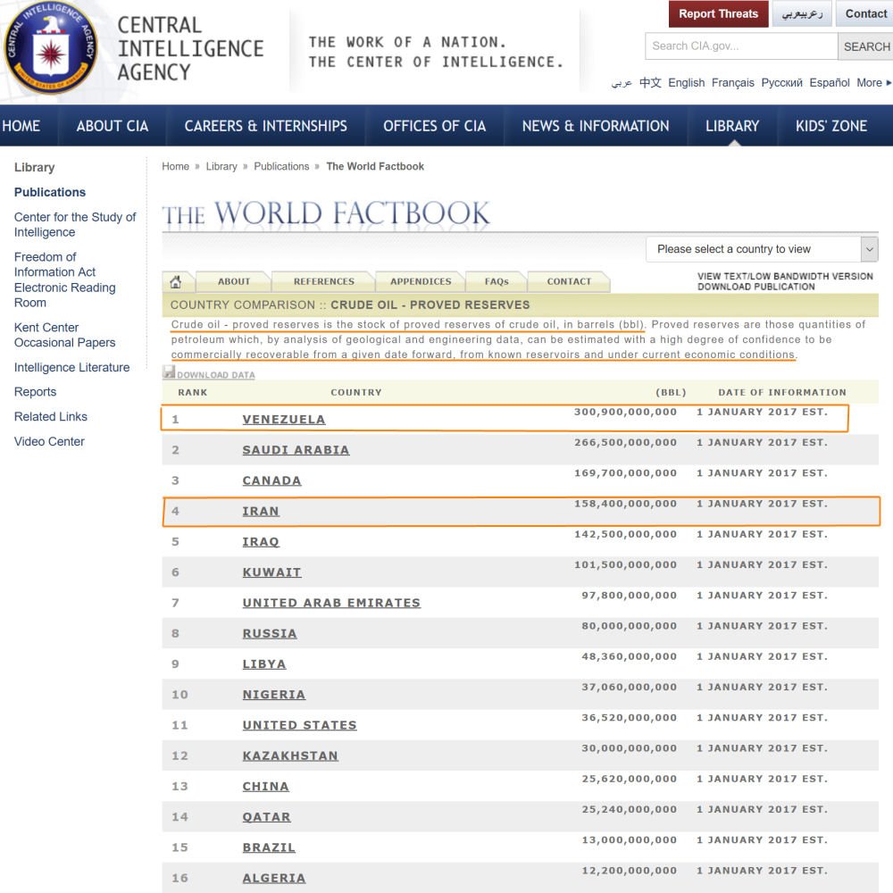Screen dimensions: 893x893
Task: Click the CIA seal logo
Action: (51, 47)
